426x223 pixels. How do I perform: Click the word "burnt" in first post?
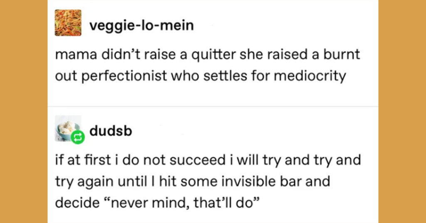[342, 54]
